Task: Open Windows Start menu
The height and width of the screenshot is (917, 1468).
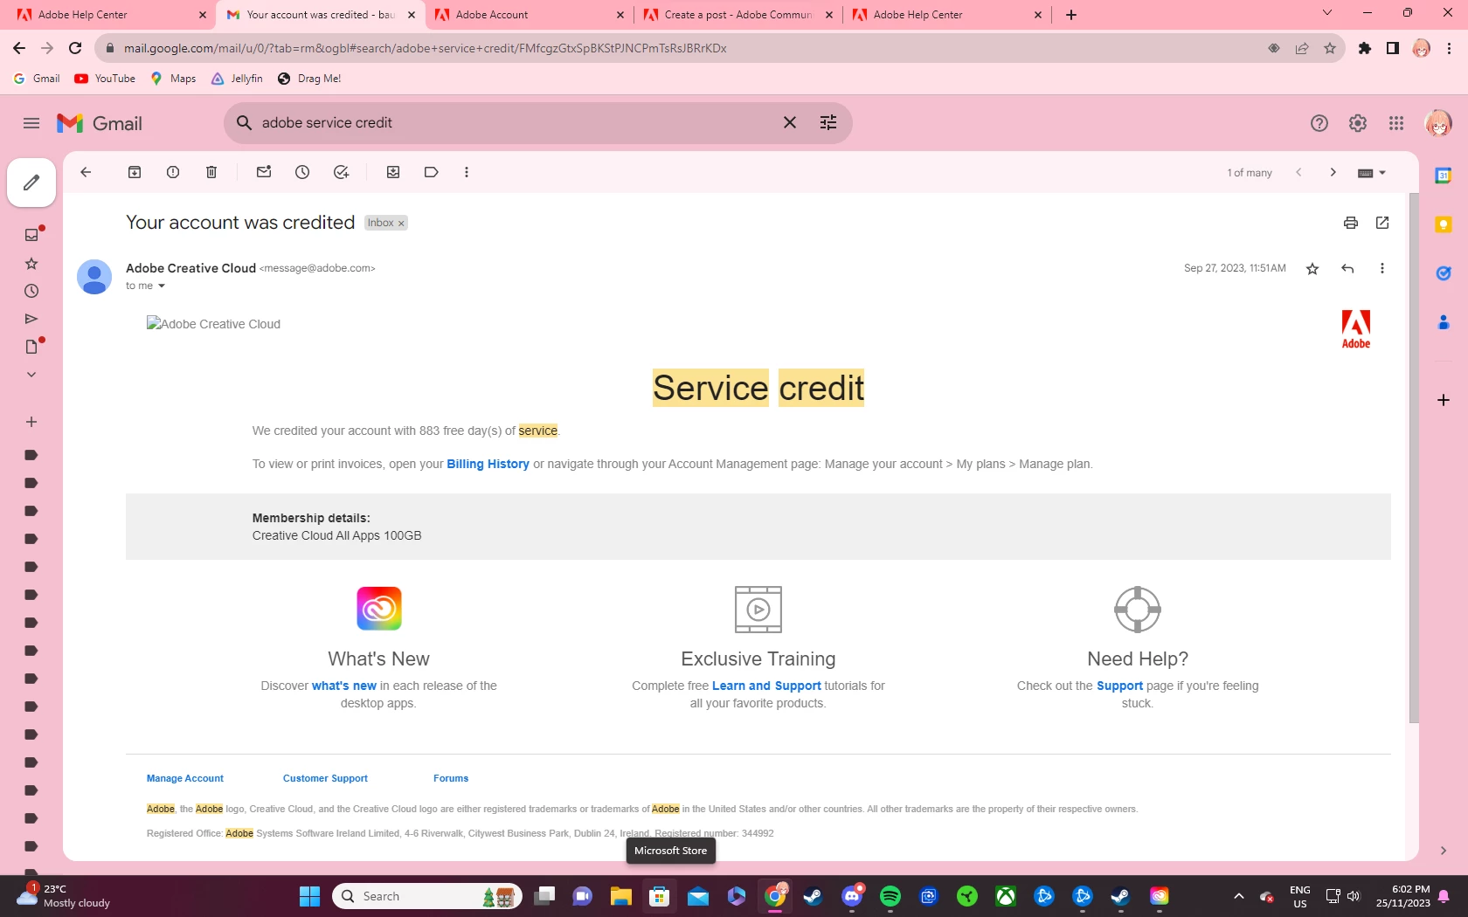Action: [x=310, y=896]
